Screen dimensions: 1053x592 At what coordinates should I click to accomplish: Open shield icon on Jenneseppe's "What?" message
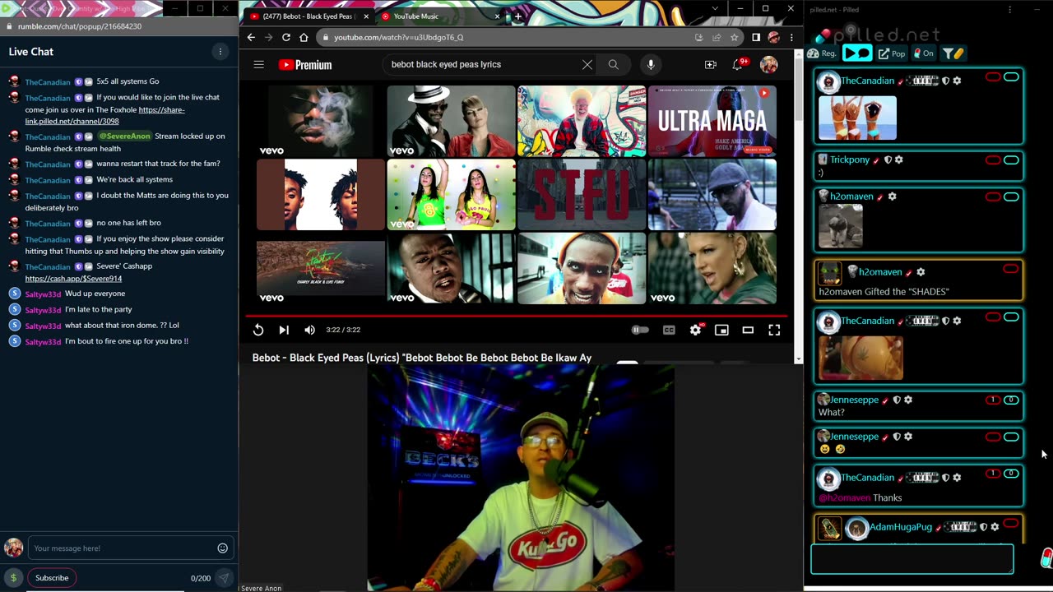(897, 400)
